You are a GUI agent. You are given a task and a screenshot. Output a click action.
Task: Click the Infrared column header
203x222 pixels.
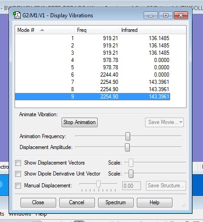coord(144,30)
